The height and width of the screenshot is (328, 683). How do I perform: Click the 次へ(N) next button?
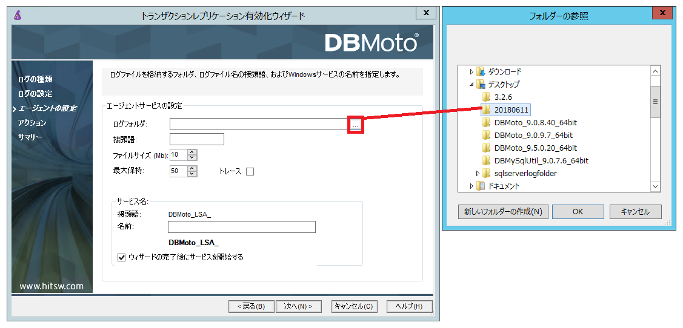coord(298,306)
